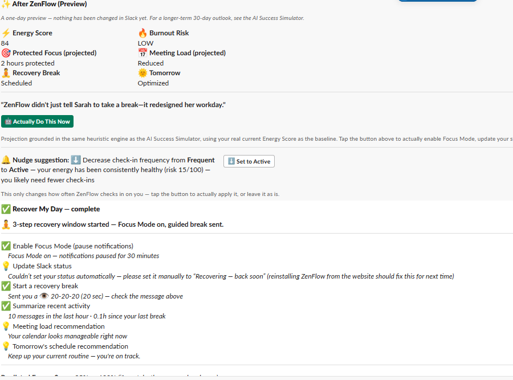The image size is (513, 380).
Task: Click '10 messages in the last hour' line
Action: click(x=87, y=316)
